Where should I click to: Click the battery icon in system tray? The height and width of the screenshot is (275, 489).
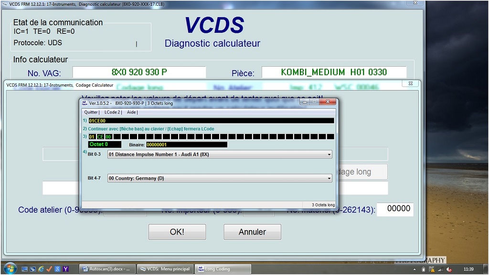click(424, 269)
